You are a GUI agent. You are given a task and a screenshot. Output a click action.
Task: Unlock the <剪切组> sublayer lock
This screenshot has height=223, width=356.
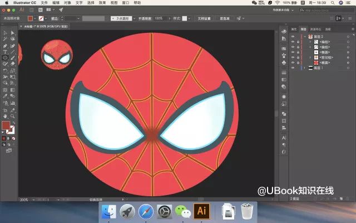pyautogui.click(x=298, y=57)
